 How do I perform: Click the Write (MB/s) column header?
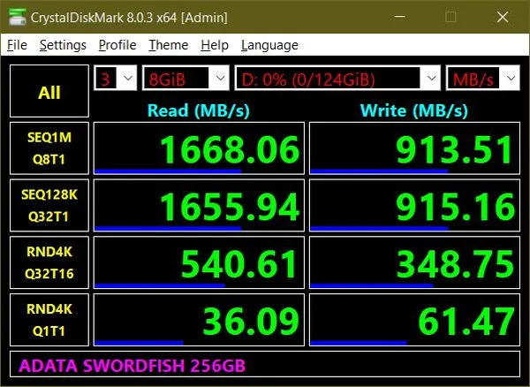[x=414, y=110]
